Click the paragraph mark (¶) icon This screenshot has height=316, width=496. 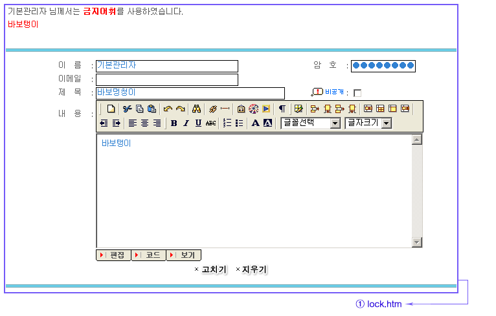tap(282, 109)
